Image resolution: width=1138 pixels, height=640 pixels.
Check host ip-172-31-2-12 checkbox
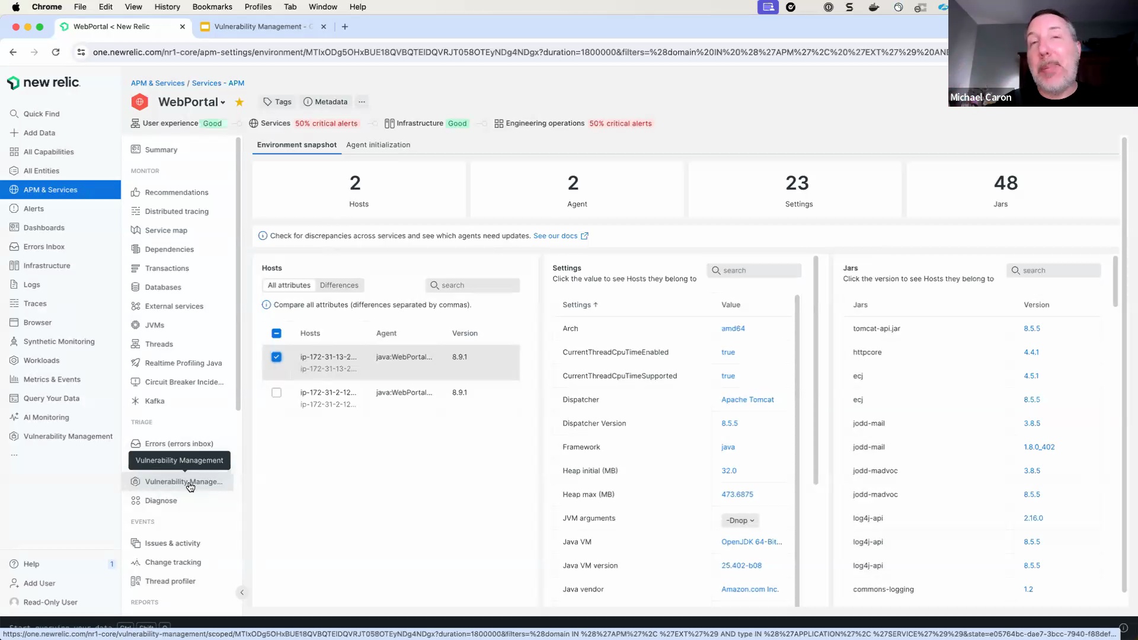point(276,392)
